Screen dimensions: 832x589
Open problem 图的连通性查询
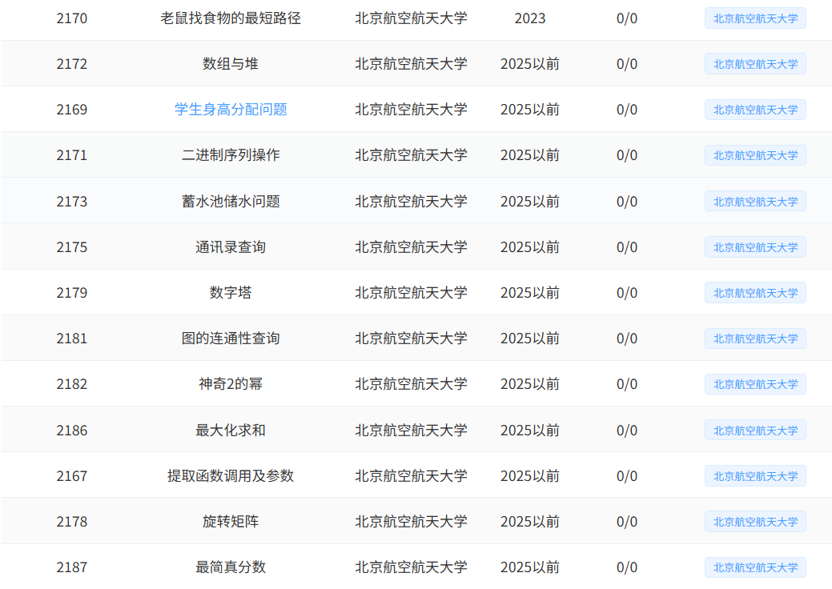tap(231, 339)
